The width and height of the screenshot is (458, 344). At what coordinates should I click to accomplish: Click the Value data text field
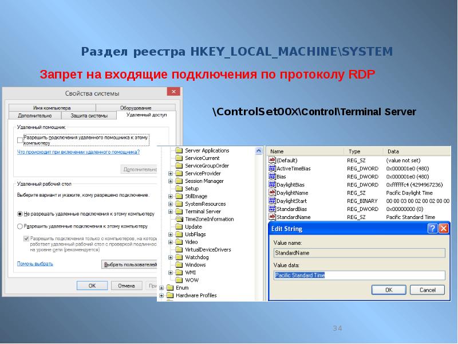pos(359,275)
